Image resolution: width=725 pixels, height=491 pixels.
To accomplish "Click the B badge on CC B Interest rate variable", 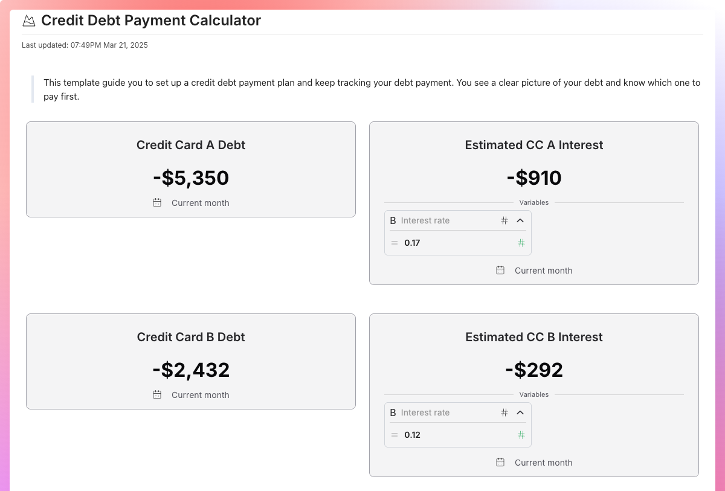I will coord(393,412).
